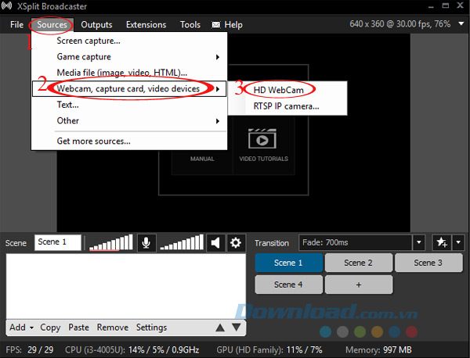Viewport: 470px width, 358px height.
Task: Move source up with up arrow
Action: coord(221,328)
